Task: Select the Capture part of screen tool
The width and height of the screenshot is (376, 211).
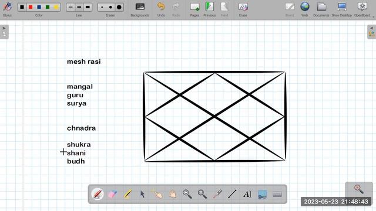Action: click(263, 194)
